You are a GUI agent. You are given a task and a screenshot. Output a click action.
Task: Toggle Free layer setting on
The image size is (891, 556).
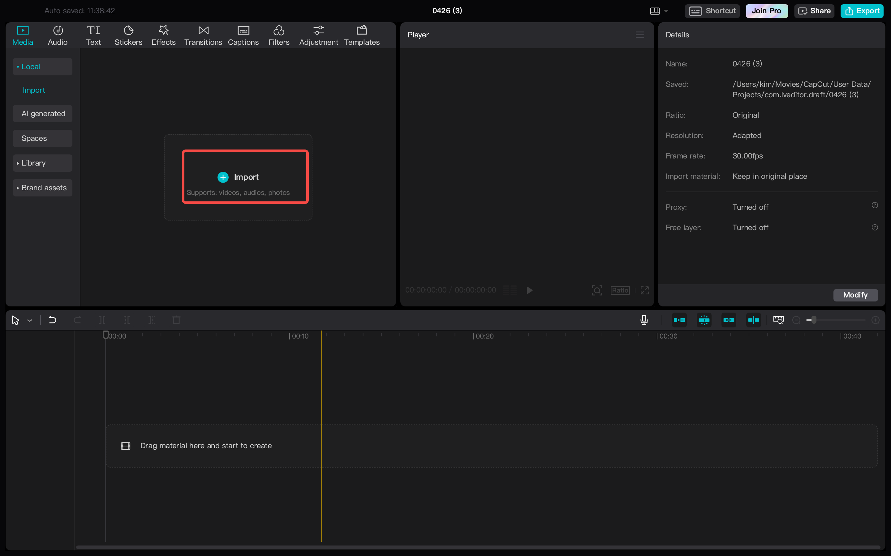[x=750, y=227]
